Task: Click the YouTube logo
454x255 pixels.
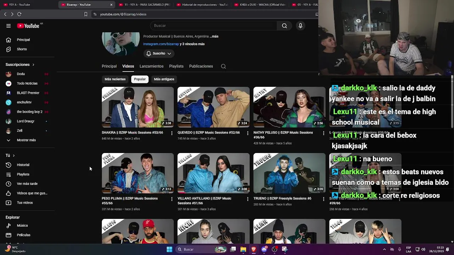Action: pyautogui.click(x=28, y=26)
